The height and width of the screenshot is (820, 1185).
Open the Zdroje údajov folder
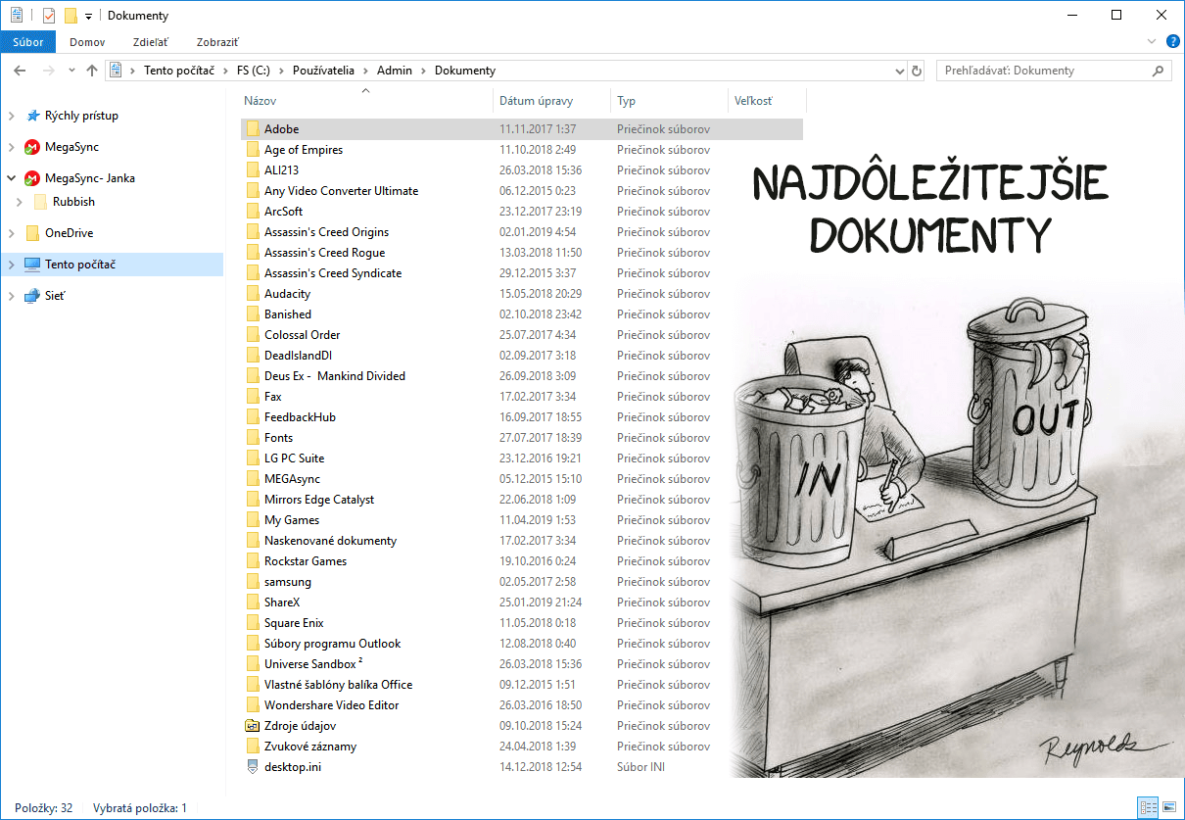tap(300, 726)
